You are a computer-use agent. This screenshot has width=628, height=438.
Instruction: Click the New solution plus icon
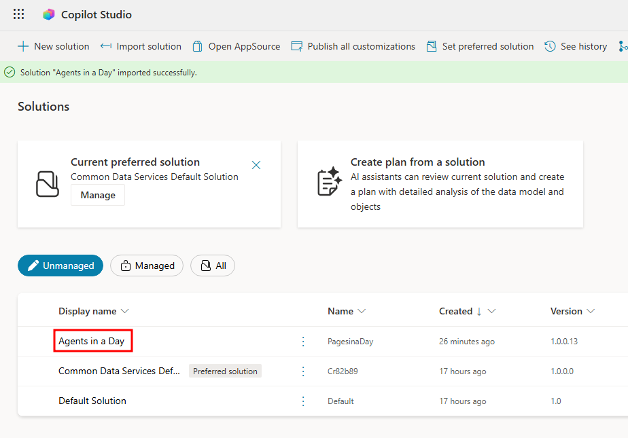pos(23,46)
